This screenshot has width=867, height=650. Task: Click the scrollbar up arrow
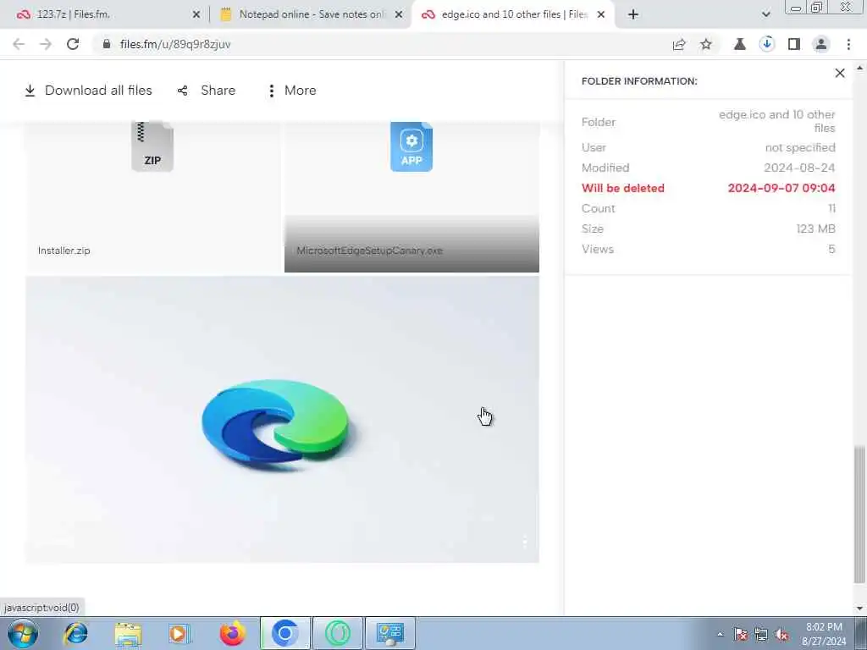(x=859, y=68)
